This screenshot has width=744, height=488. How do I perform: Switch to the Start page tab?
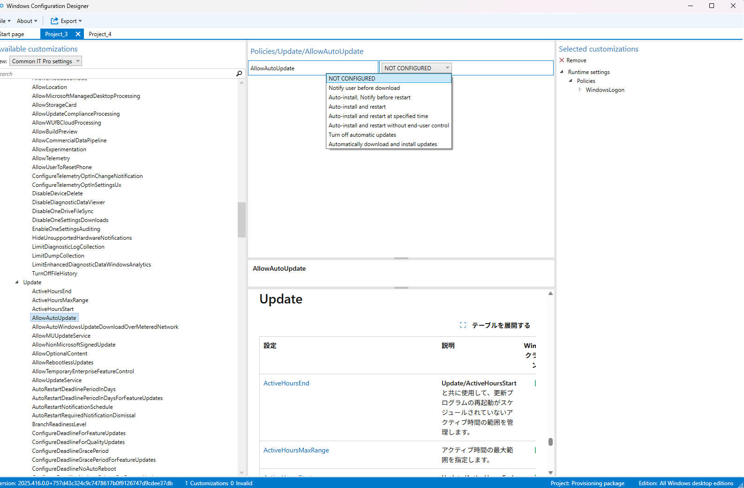(x=12, y=34)
